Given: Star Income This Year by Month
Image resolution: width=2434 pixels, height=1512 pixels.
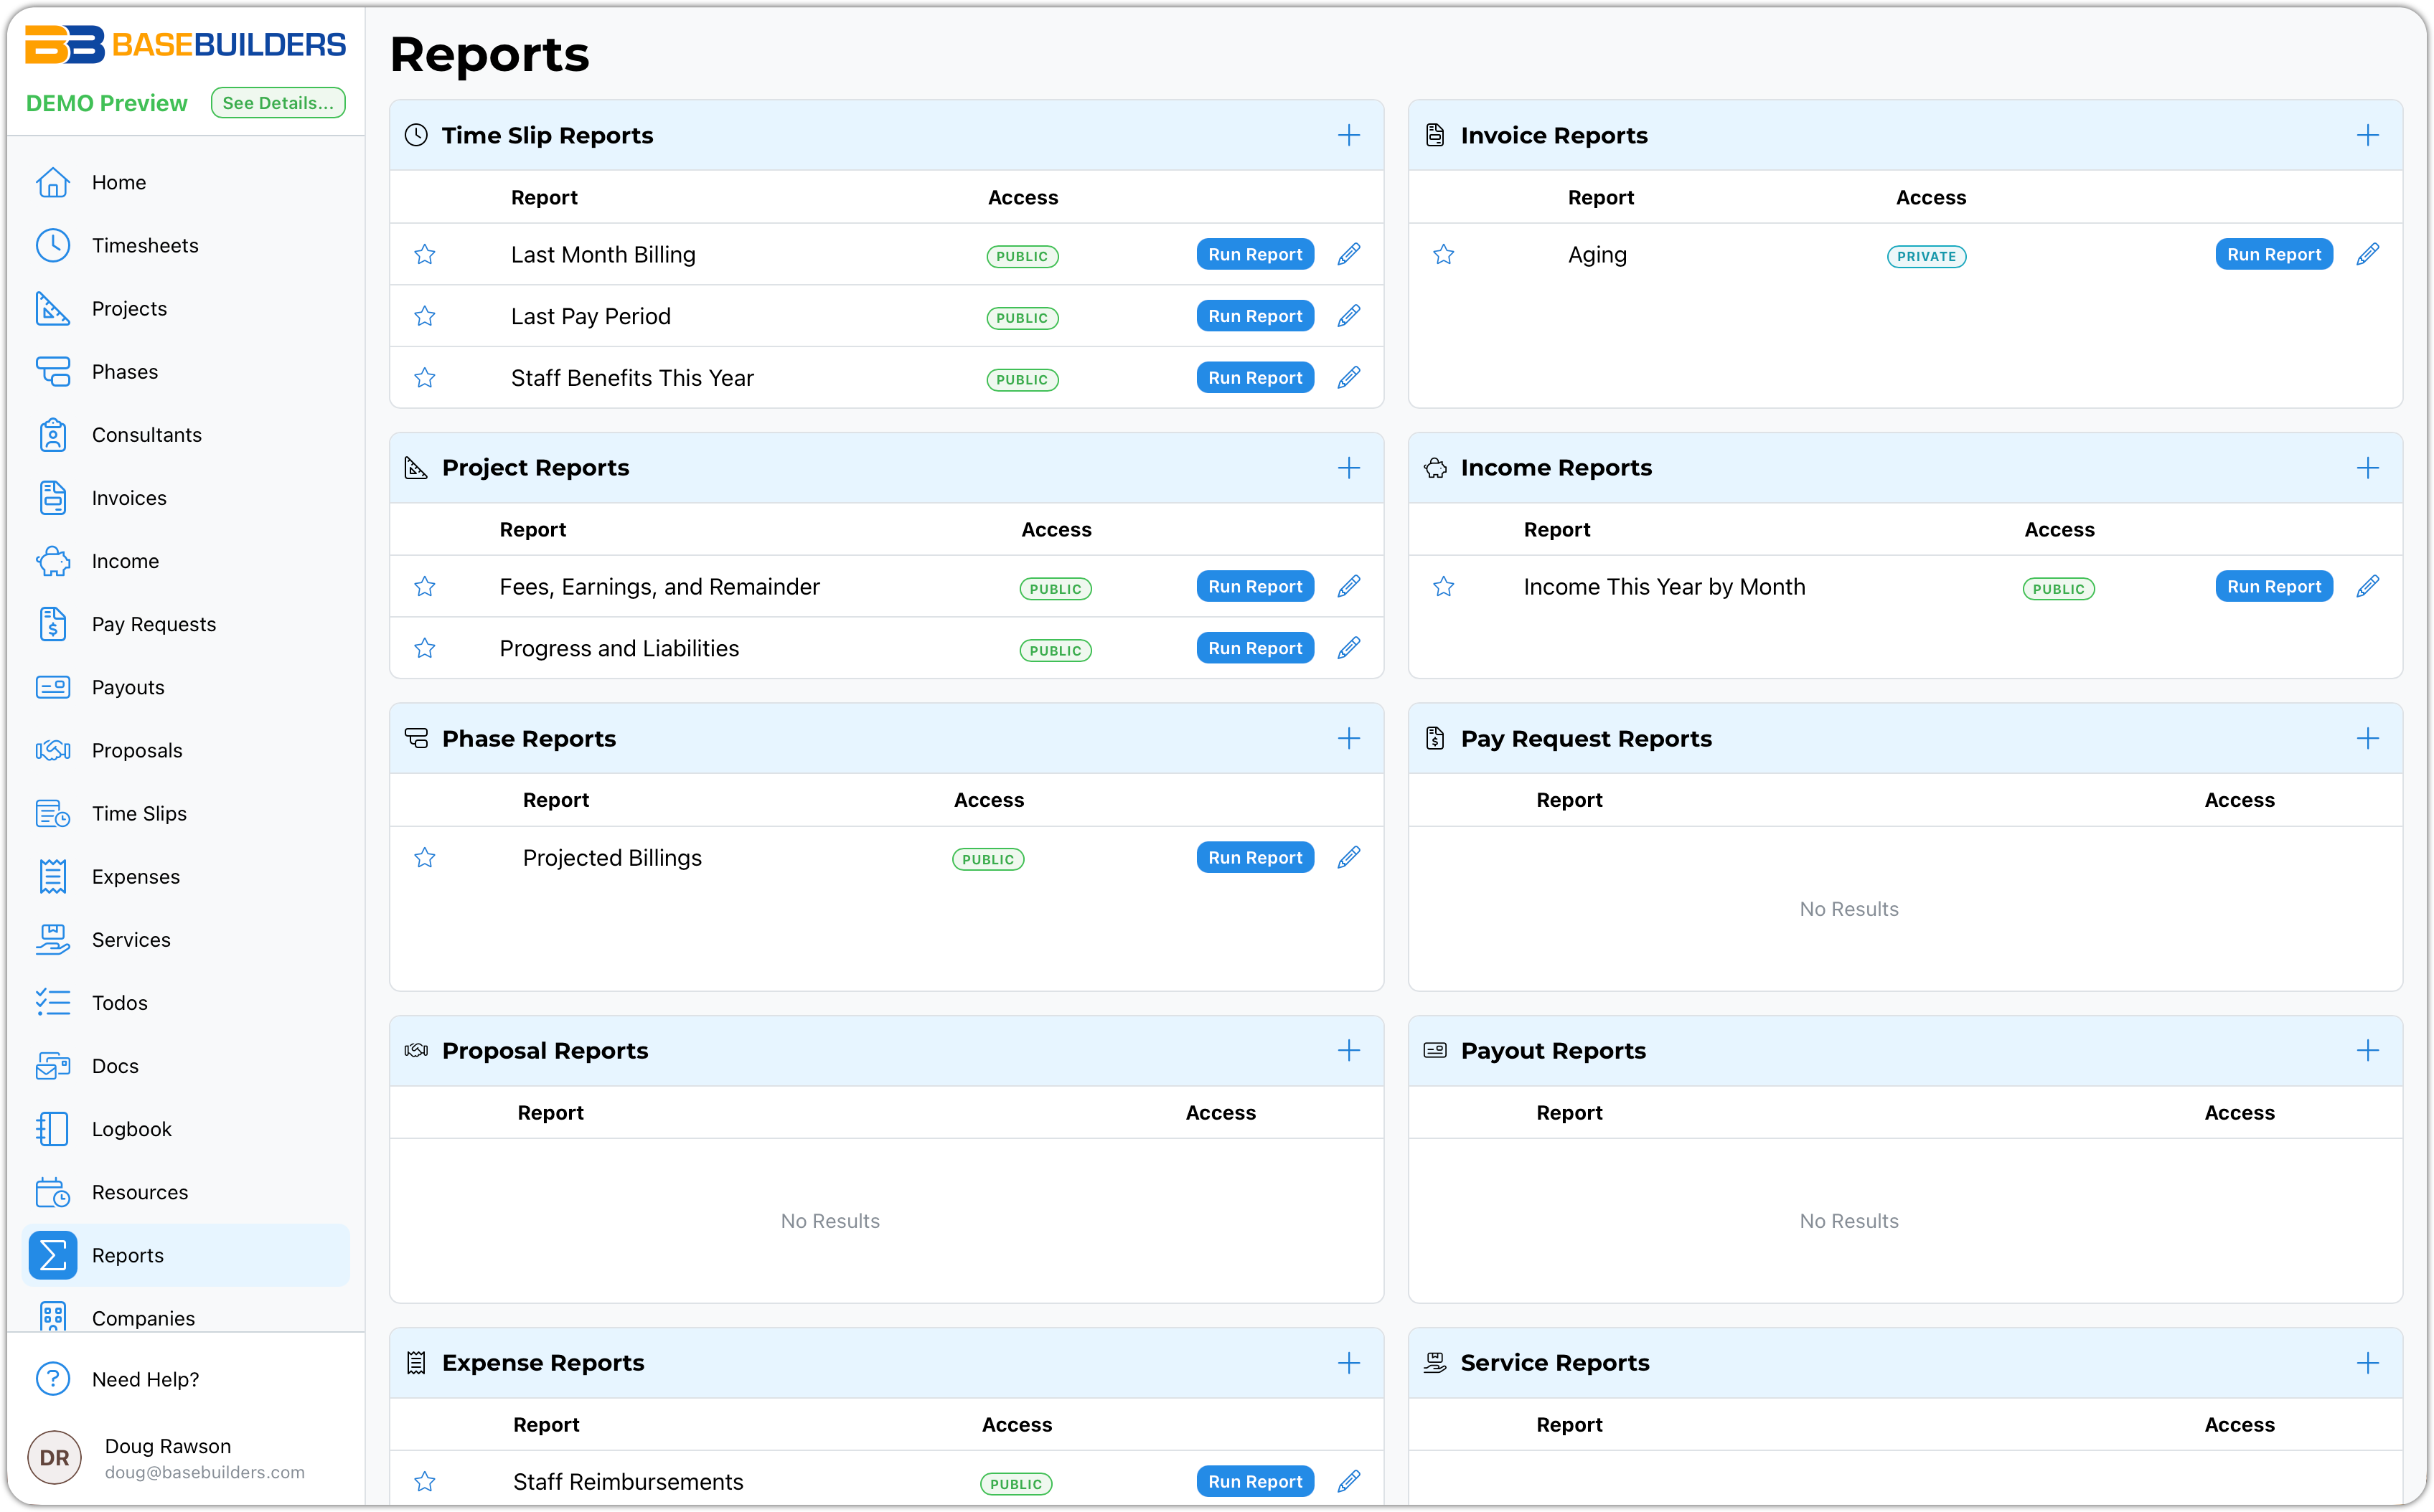Looking at the screenshot, I should (x=1442, y=586).
